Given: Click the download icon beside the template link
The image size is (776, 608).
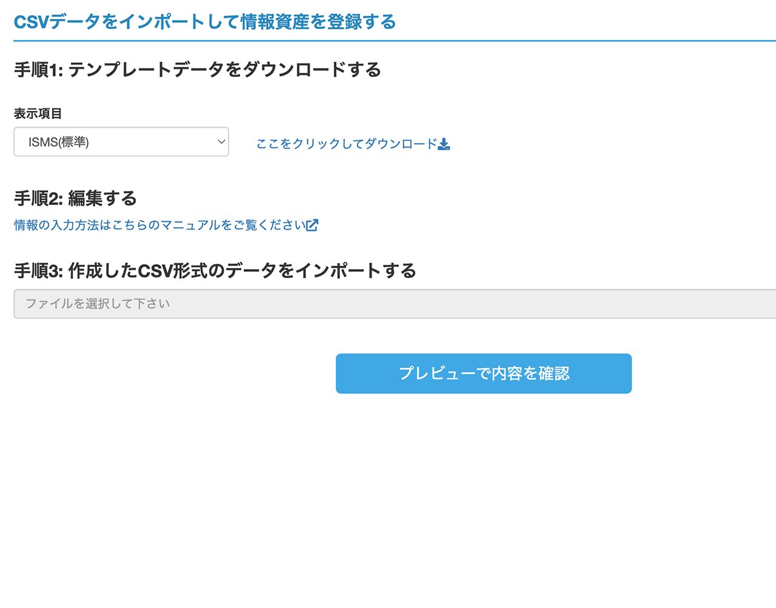Looking at the screenshot, I should pos(444,144).
